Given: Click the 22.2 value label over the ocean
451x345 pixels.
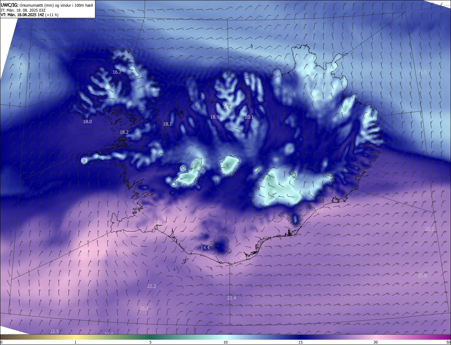Looking at the screenshot, I should (152, 286).
